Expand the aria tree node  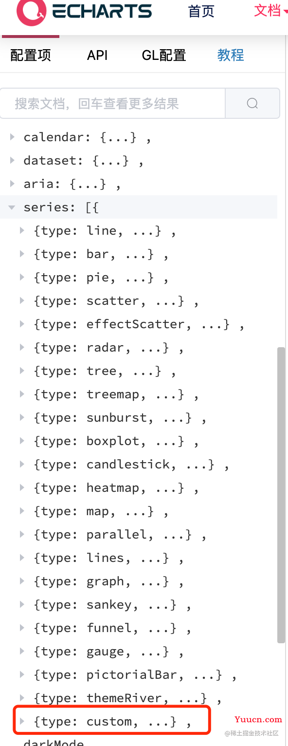pos(12,184)
